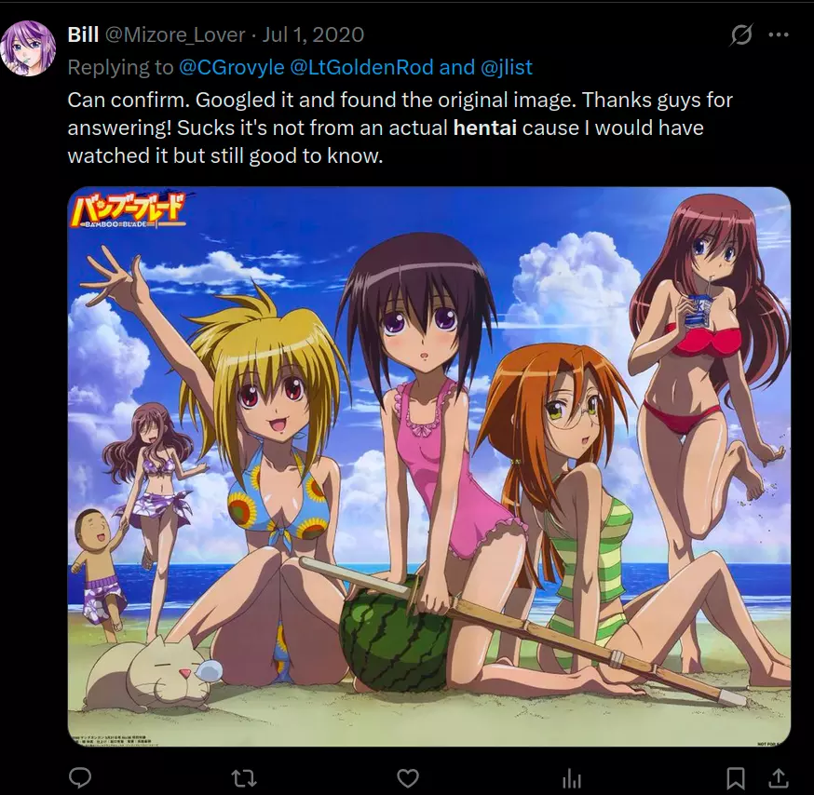Expand the three-dot more options menu
The height and width of the screenshot is (795, 814).
pos(779,34)
